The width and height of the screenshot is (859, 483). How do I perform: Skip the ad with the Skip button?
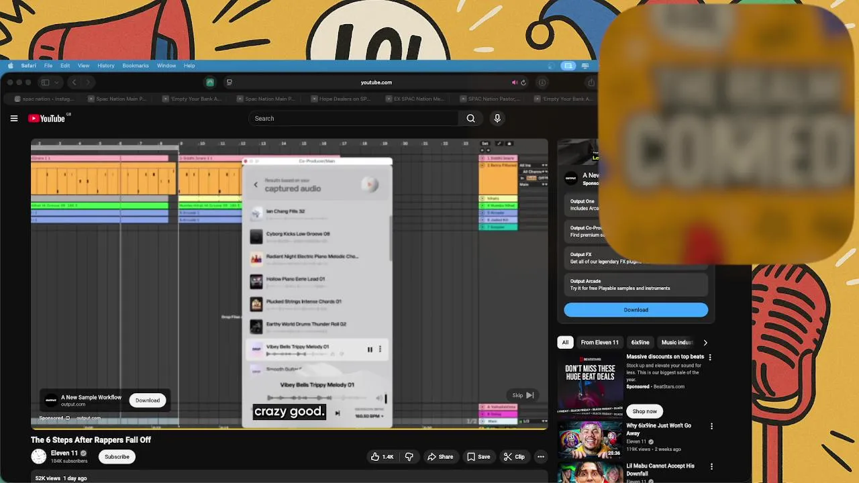coord(523,395)
